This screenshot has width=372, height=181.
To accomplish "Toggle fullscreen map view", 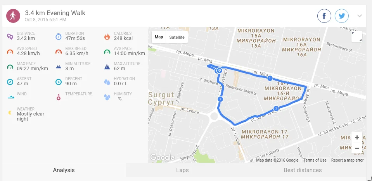I will (356, 36).
